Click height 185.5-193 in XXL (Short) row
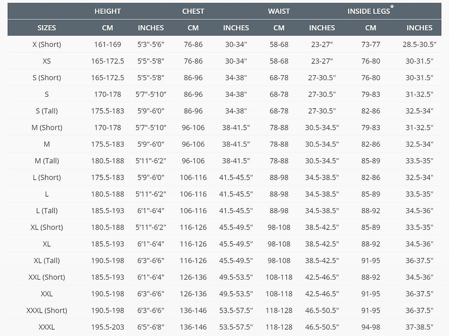This screenshot has width=449, height=336. click(x=107, y=277)
